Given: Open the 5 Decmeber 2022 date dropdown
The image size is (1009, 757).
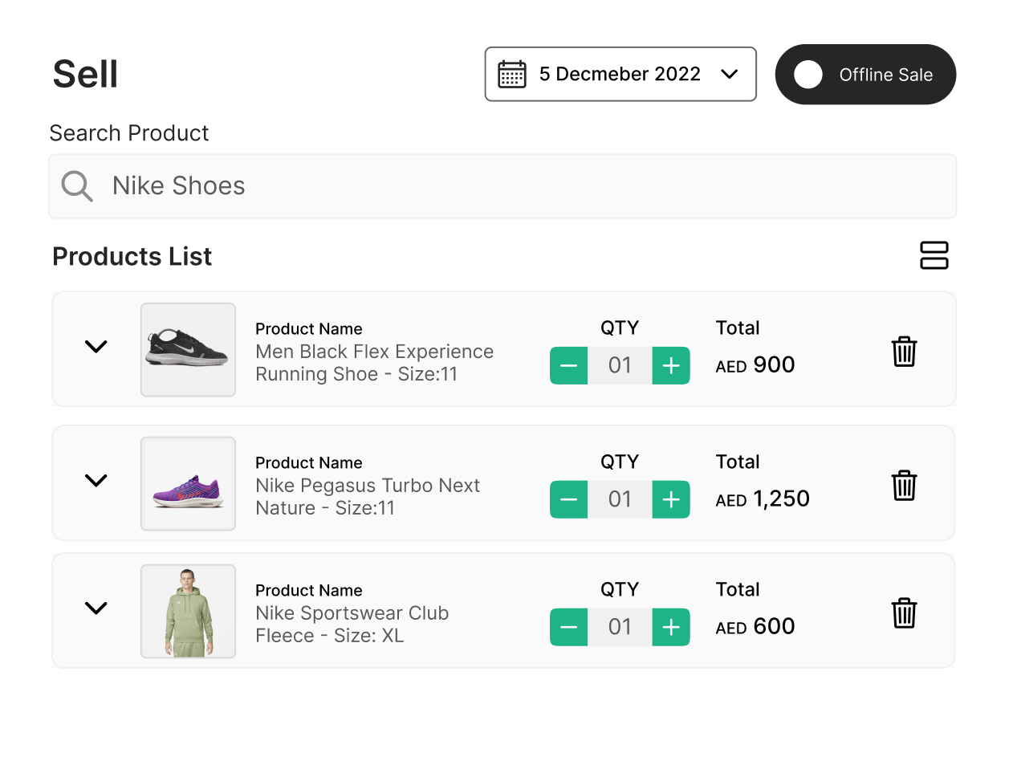Looking at the screenshot, I should (x=729, y=75).
